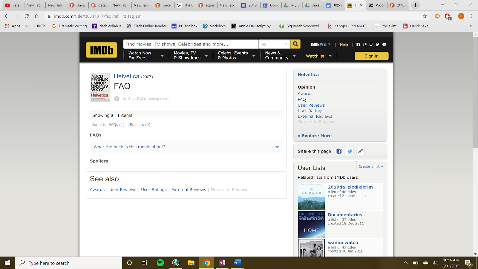Open Movies, TV & Showtimes menu
Viewport: 478px width, 269px height.
[x=191, y=56]
